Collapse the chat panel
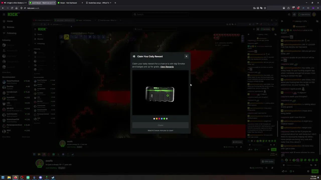The image size is (321, 180). (282, 21)
